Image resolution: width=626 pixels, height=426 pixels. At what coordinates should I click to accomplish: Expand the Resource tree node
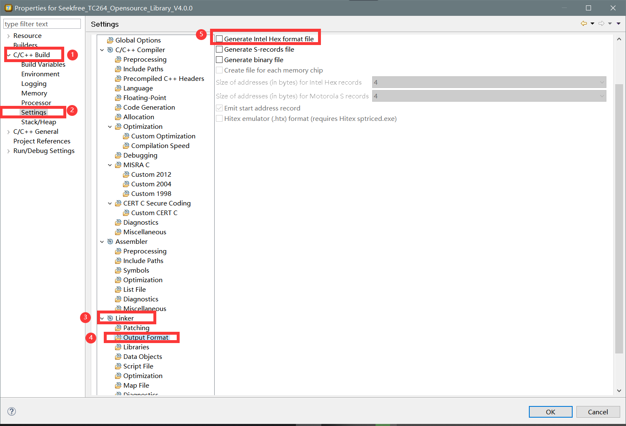(8, 36)
